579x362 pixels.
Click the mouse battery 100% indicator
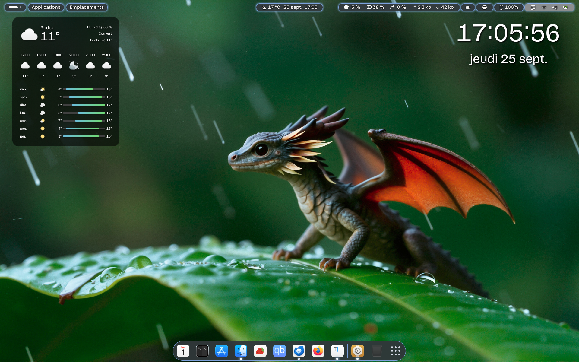click(509, 7)
